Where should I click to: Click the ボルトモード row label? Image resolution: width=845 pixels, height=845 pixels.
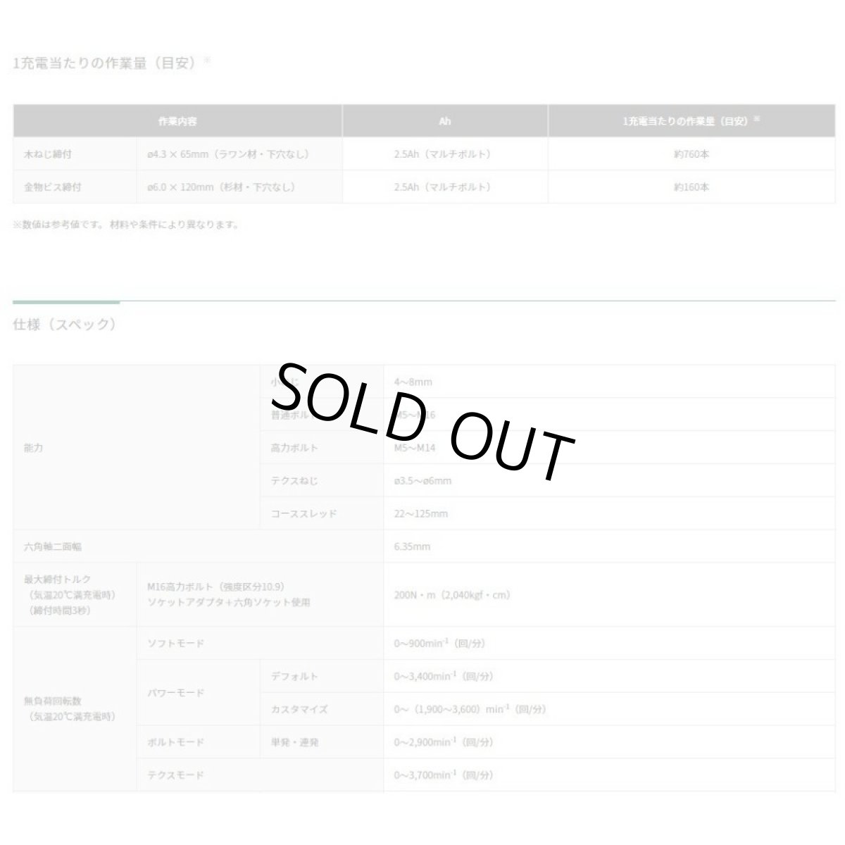pos(175,742)
